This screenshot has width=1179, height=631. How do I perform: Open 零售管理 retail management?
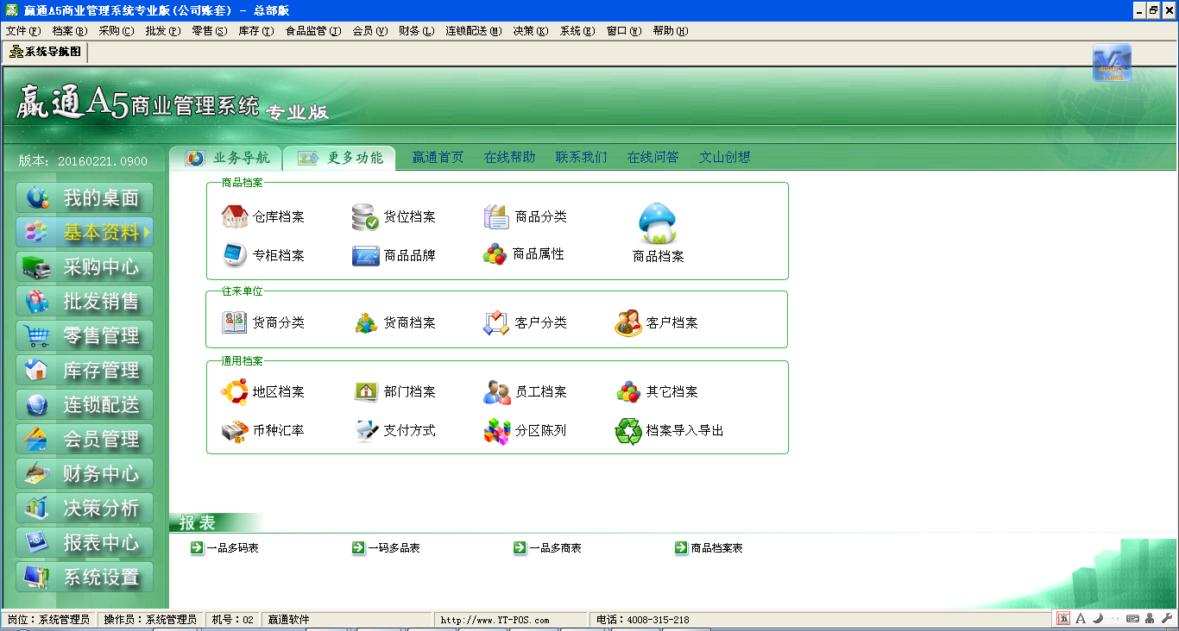point(85,336)
